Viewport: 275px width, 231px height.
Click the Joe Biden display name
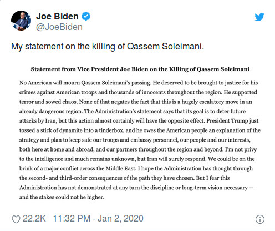click(x=57, y=16)
